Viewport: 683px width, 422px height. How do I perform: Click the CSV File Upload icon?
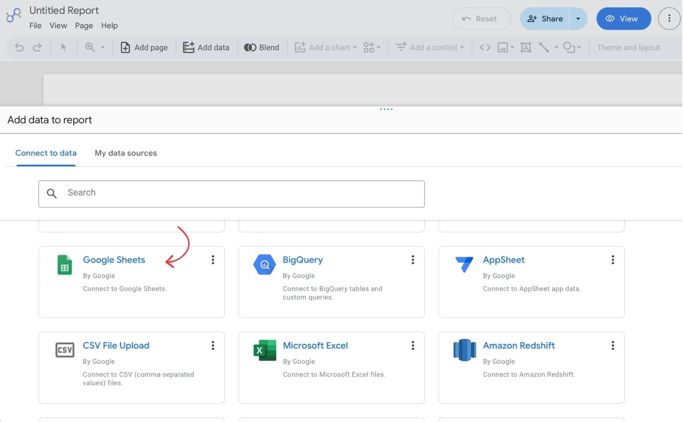tap(65, 350)
